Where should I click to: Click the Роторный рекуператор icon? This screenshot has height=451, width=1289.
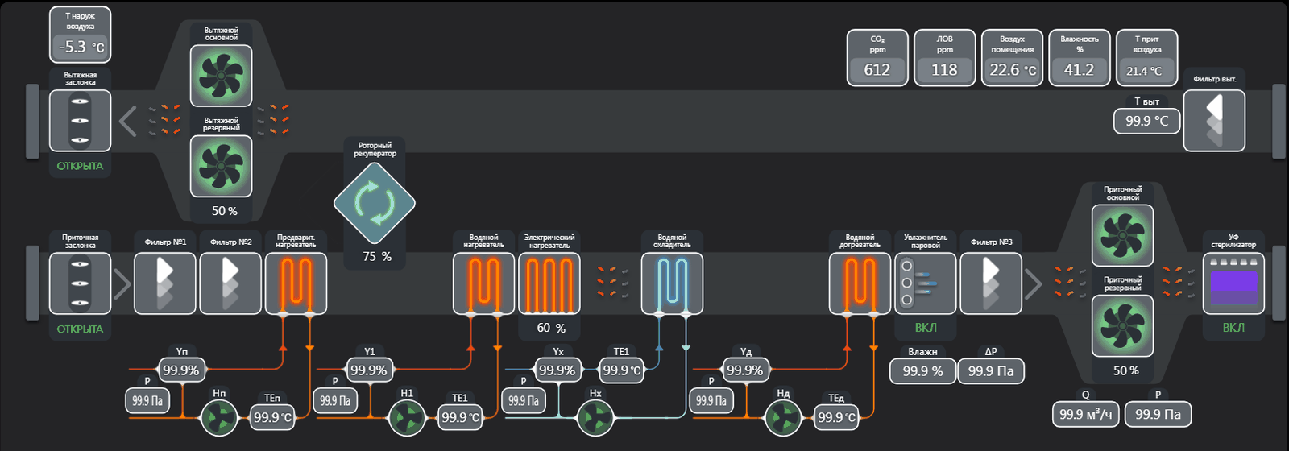tap(375, 204)
